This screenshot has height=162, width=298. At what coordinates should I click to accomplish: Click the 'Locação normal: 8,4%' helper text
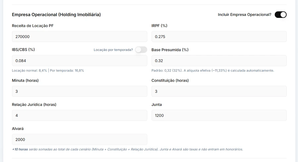[x=30, y=70]
